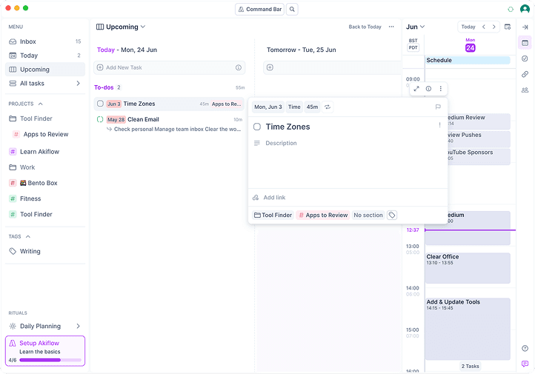Open task popup more options menu
This screenshot has width=535, height=374.
440,89
